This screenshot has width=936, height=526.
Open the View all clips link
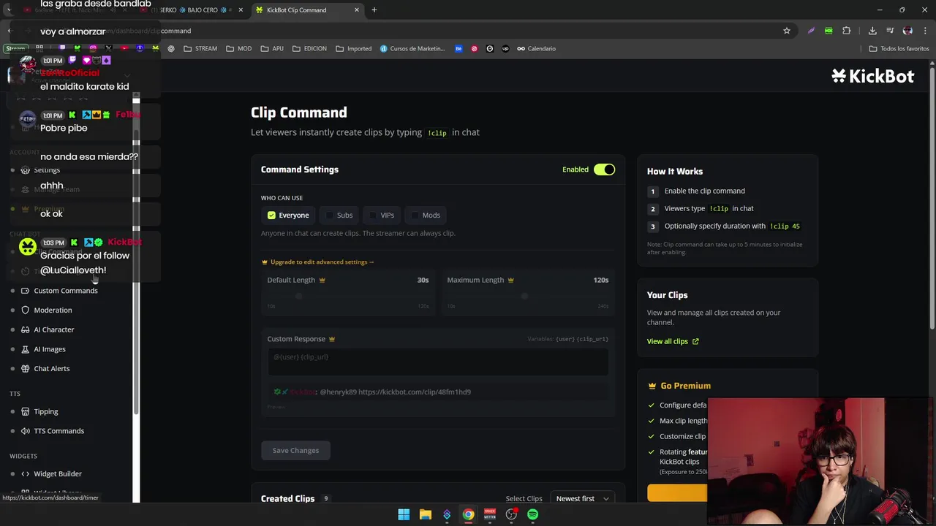pos(673,341)
